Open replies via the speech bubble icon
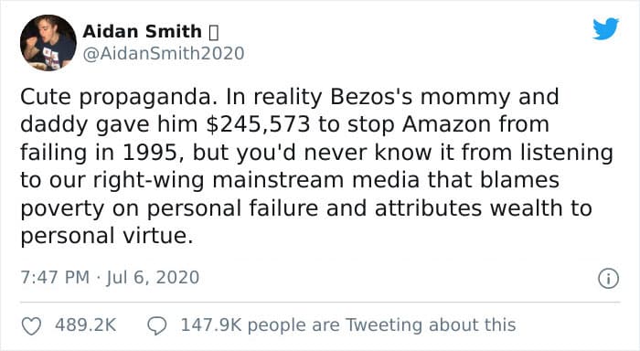 tap(156, 326)
